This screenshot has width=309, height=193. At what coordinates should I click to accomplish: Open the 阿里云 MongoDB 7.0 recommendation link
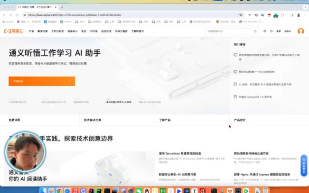point(255,97)
